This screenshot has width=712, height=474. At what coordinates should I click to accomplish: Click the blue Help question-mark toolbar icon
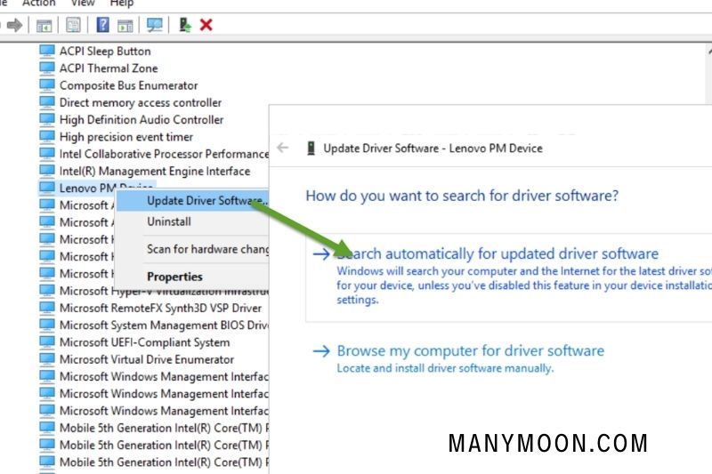103,25
